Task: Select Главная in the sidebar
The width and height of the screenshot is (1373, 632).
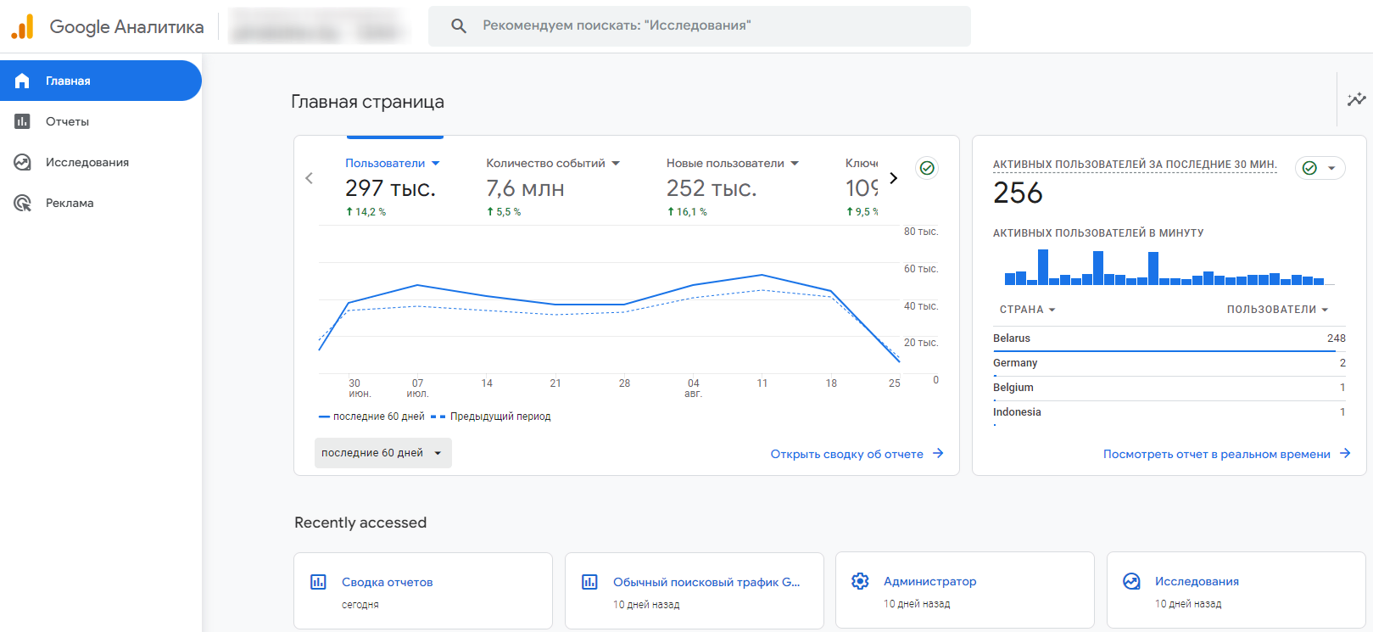Action: click(101, 81)
